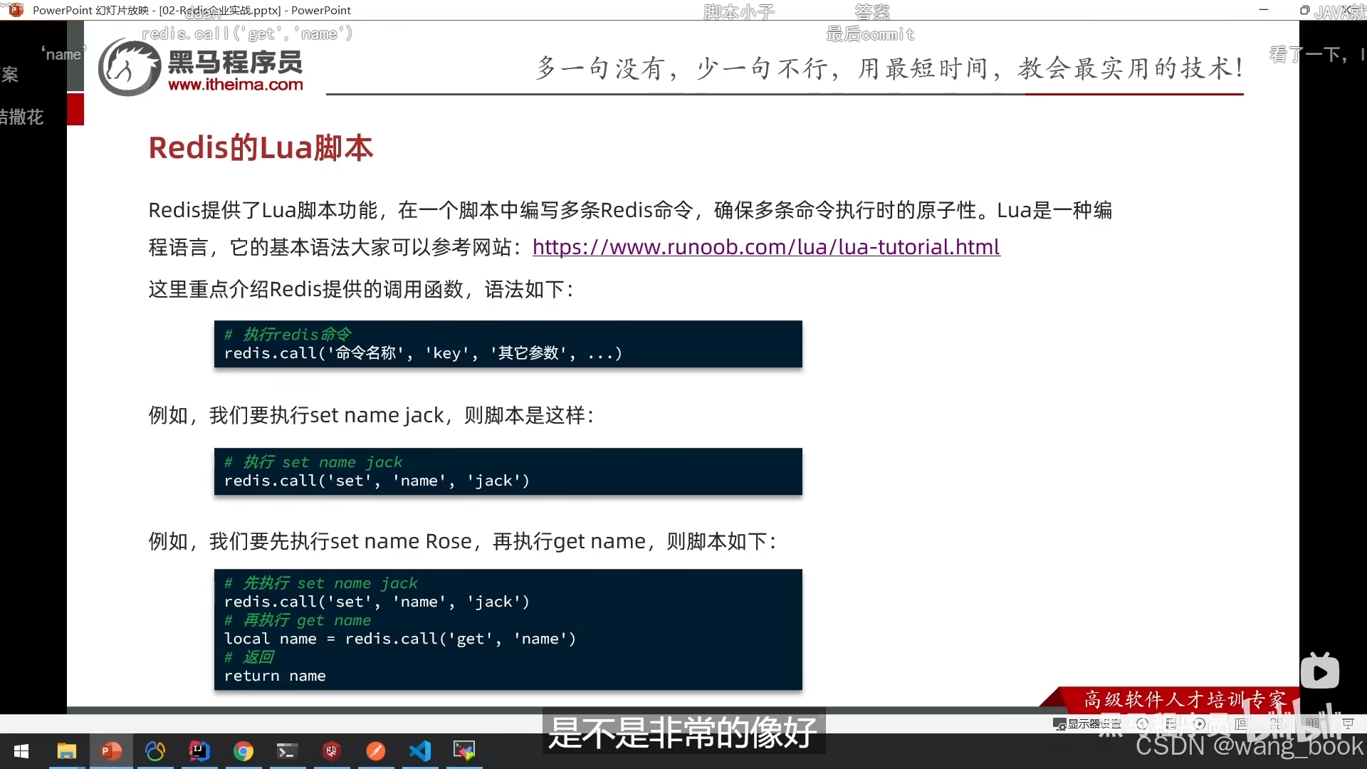Viewport: 1367px width, 769px height.
Task: Open Visual Studio Code from taskbar
Action: 420,751
